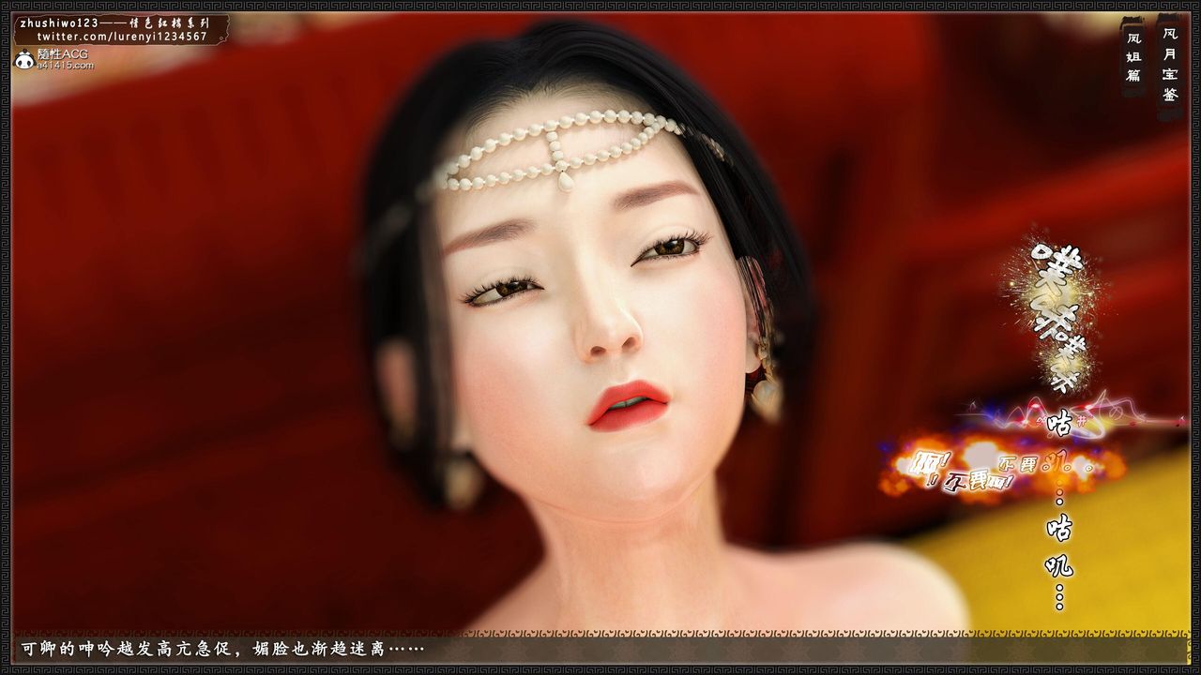This screenshot has height=675, width=1201.
Task: Click the a41415.com website link
Action: (x=66, y=66)
